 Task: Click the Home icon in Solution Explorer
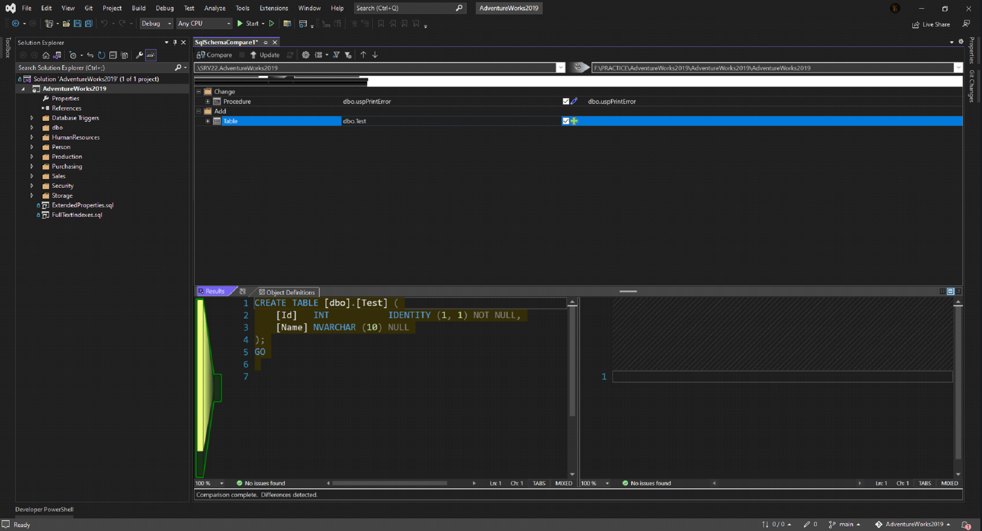coord(46,55)
